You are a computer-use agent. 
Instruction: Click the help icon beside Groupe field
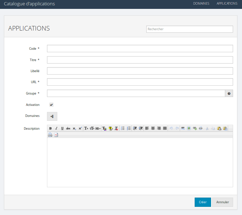click(x=229, y=93)
